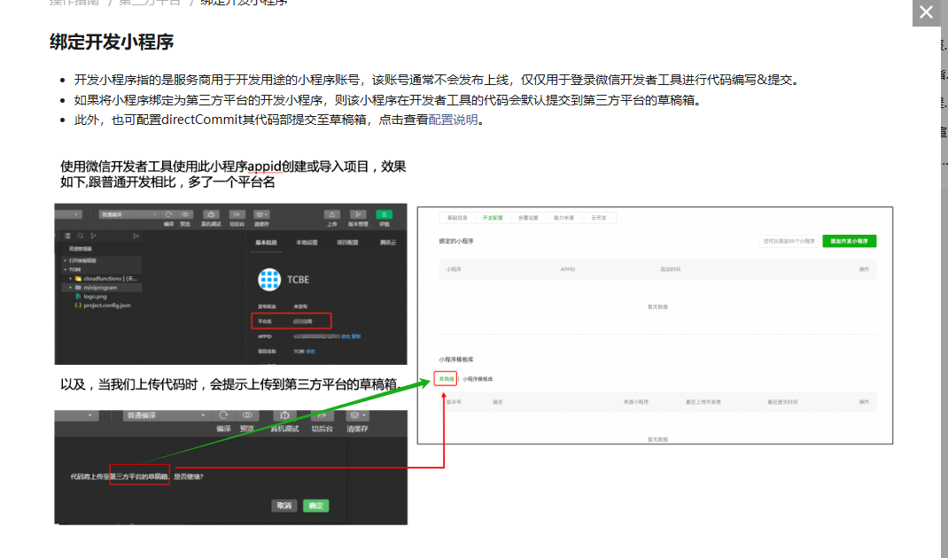Click the 清缓存 layers icon in TCBE project screenshot
Image resolution: width=948 pixels, height=558 pixels.
coord(261,214)
